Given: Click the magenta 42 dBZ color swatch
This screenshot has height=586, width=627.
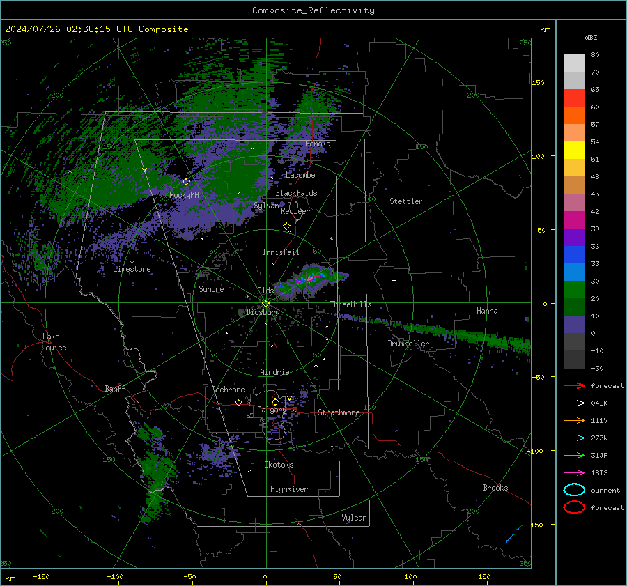Looking at the screenshot, I should tap(574, 219).
